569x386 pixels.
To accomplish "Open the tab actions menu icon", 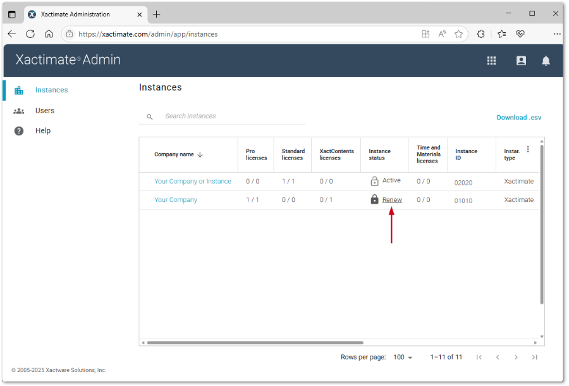I will 12,15.
